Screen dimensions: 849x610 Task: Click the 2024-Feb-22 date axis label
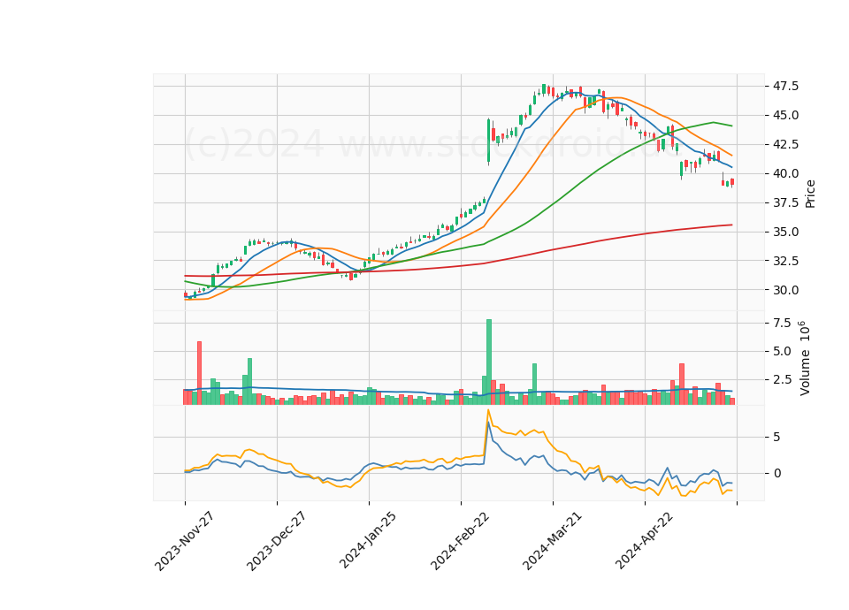pos(460,540)
